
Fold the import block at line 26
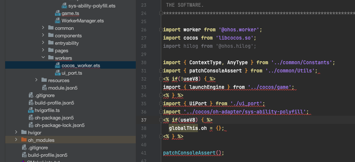tap(160, 29)
